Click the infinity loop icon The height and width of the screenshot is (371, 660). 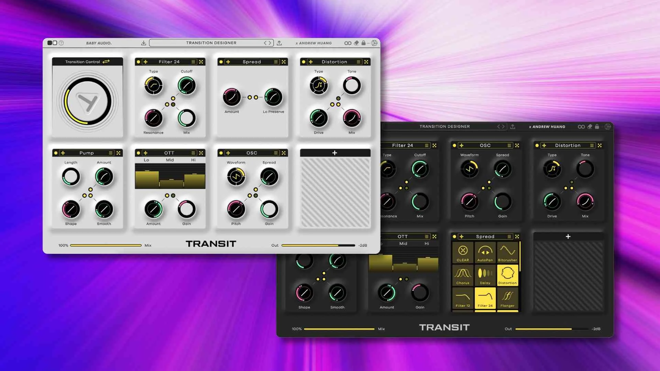348,43
